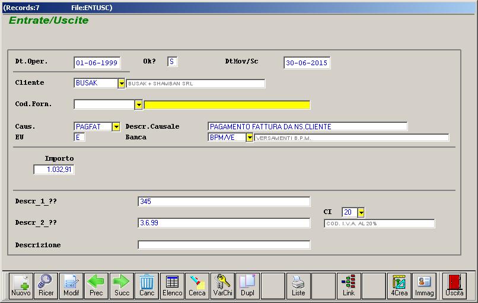Click the Link tree diagram icon
Viewport: 478px width, 303px height.
349,286
